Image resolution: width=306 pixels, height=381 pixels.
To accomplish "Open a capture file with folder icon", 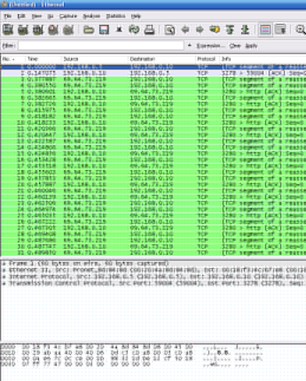I will point(89,30).
